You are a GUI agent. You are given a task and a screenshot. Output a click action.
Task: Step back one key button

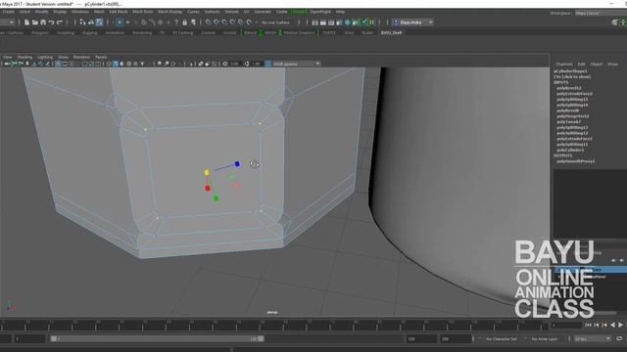tap(604, 326)
